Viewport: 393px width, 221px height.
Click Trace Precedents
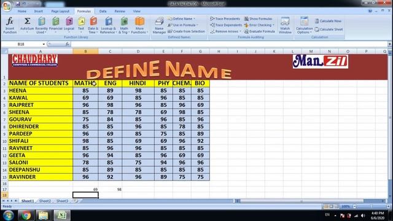pos(225,18)
